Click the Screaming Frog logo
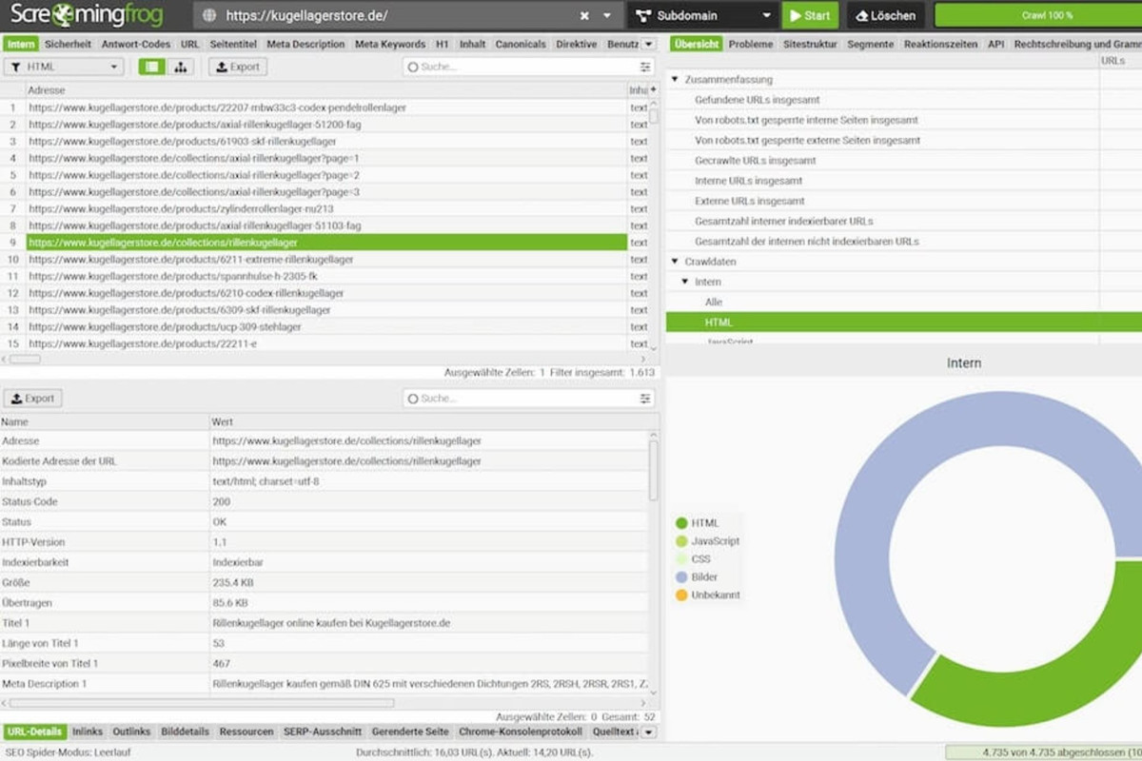Screen dimensions: 1142x761 87,15
